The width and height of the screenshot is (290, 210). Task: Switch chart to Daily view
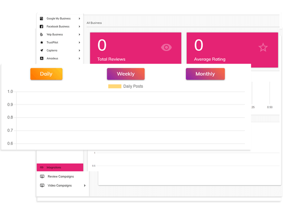46,74
